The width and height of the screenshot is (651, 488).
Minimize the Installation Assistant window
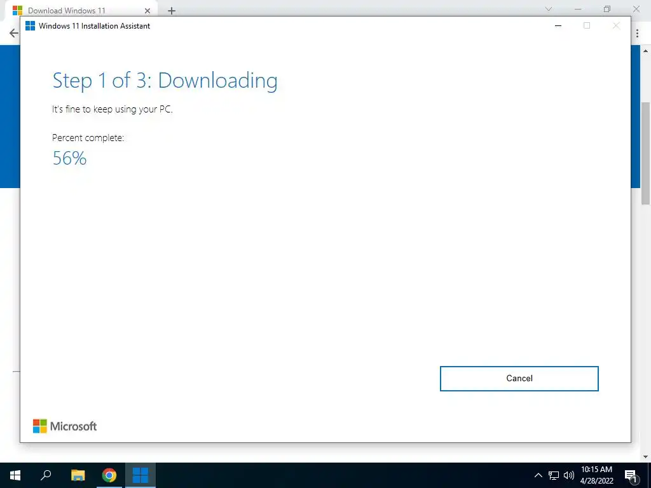click(x=558, y=25)
